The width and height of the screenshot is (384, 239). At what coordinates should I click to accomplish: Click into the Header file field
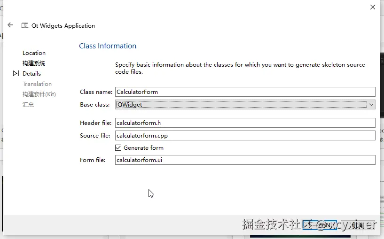[245, 123]
